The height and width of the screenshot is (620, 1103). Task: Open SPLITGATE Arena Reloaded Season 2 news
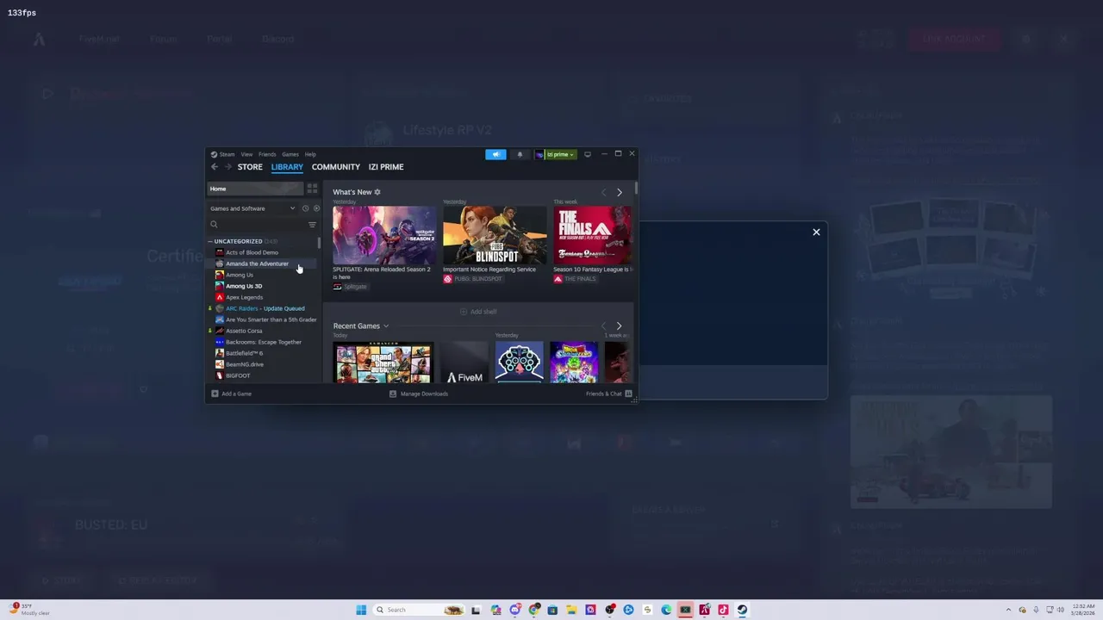point(384,235)
